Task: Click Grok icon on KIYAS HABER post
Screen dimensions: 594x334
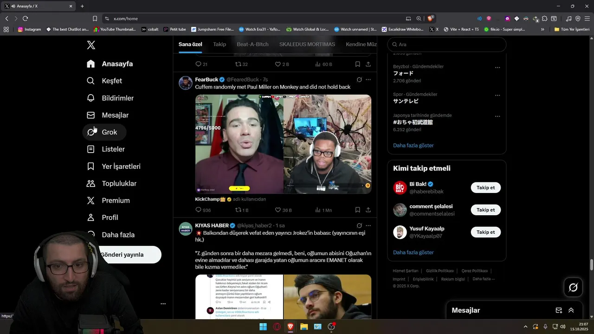Action: (359, 225)
